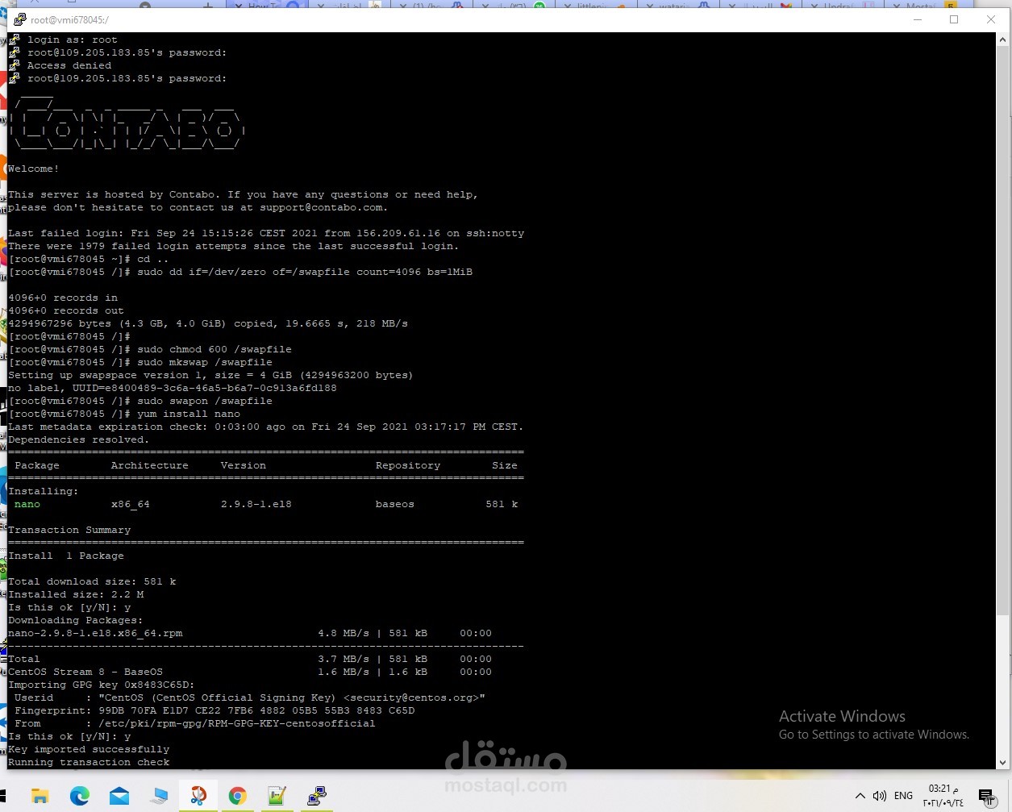Click the title text root@vmi678045:/

click(69, 19)
